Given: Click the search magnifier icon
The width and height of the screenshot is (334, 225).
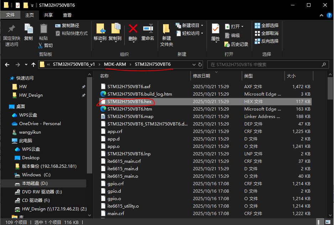Looking at the screenshot, I should pyautogui.click(x=324, y=64).
